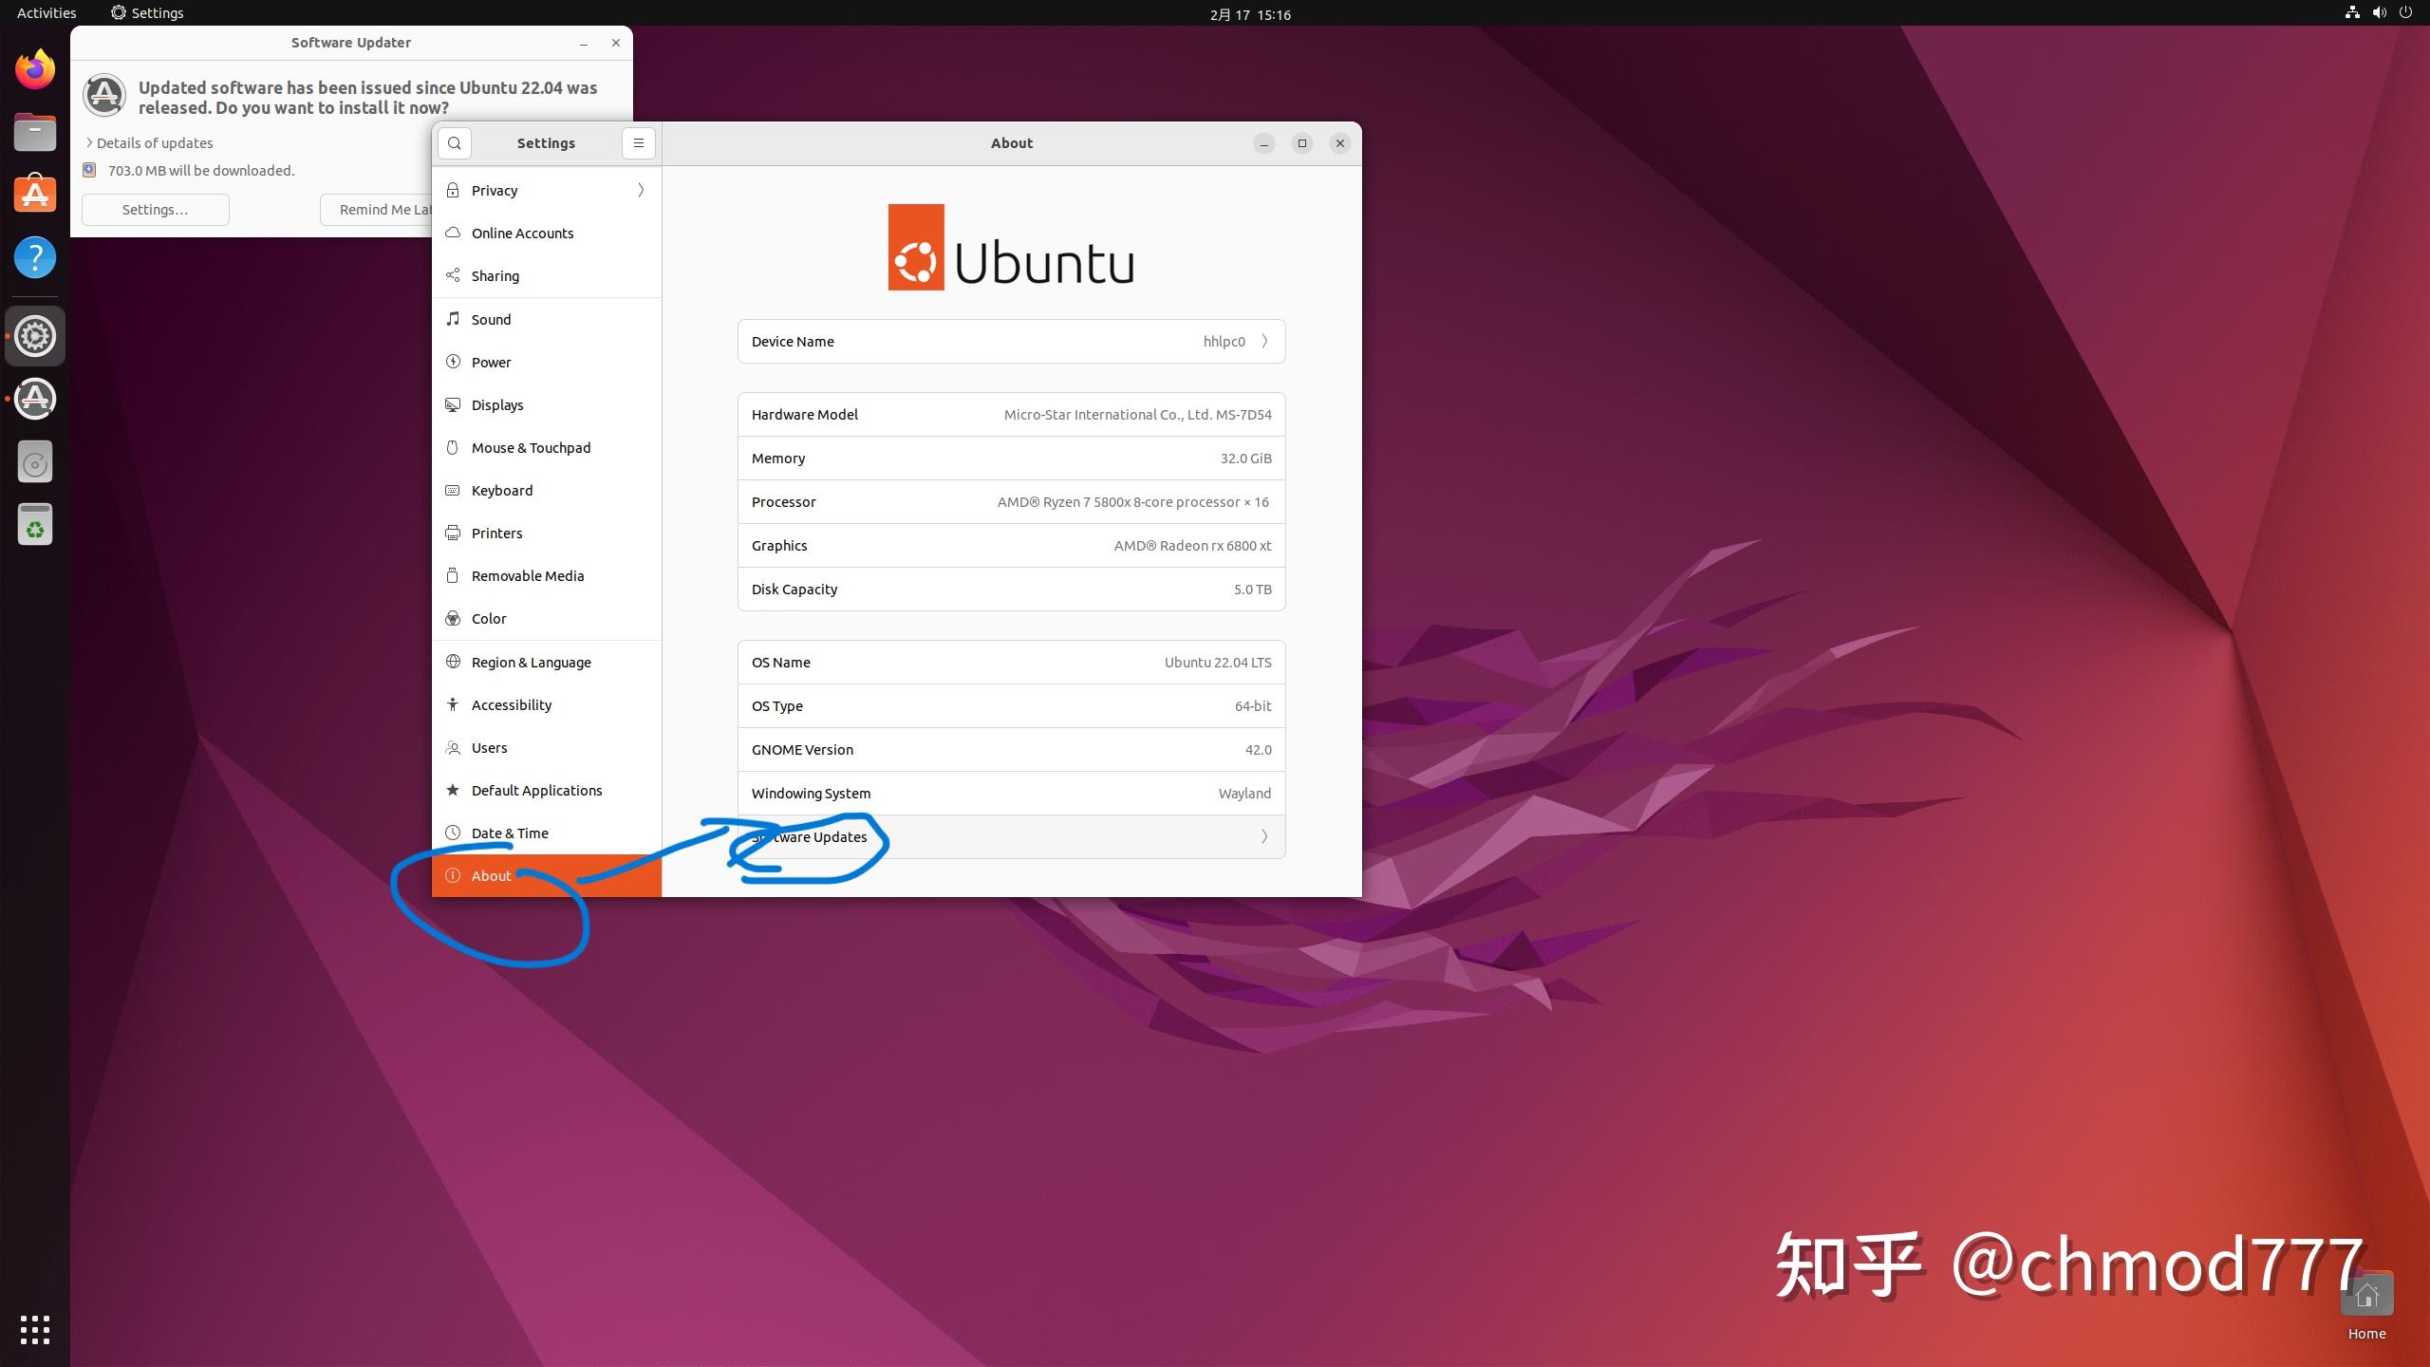Click the search icon in Settings
Image resolution: width=2430 pixels, height=1367 pixels.
pos(455,143)
